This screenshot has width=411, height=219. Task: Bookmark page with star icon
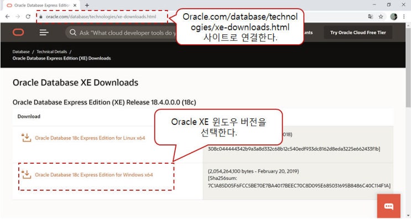(381, 17)
